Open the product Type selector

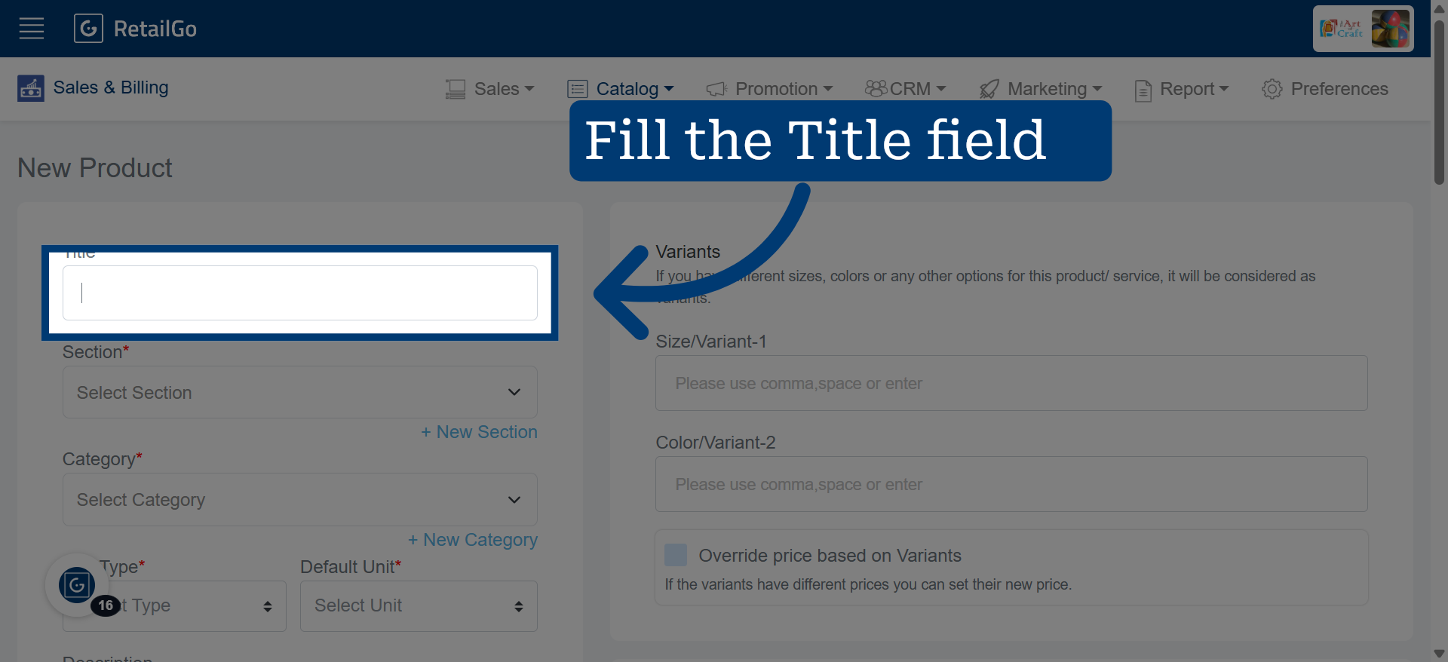click(x=174, y=605)
